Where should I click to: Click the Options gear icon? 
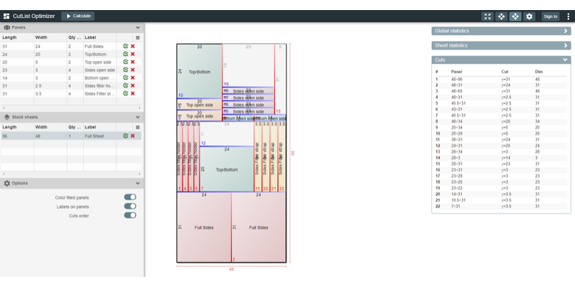pyautogui.click(x=7, y=183)
